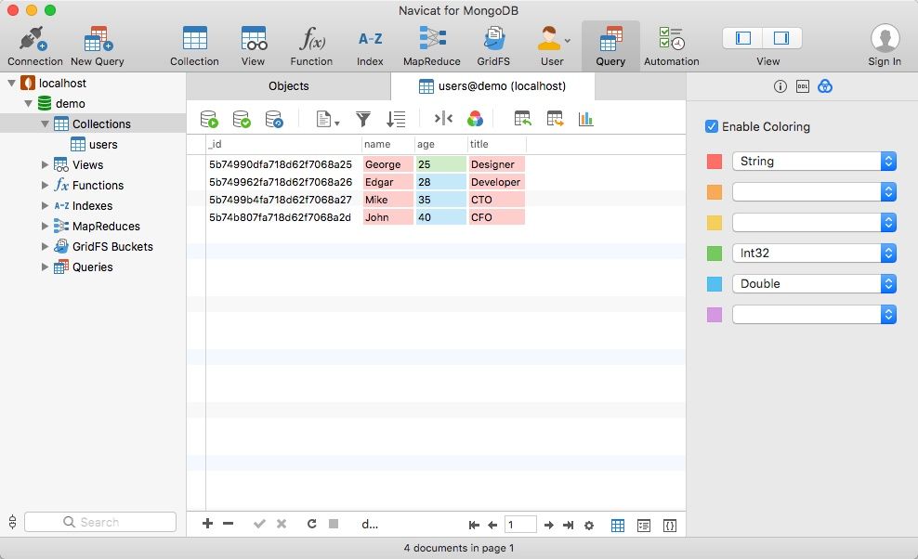
Task: Select the MapReduce toolbar icon
Action: pyautogui.click(x=432, y=39)
